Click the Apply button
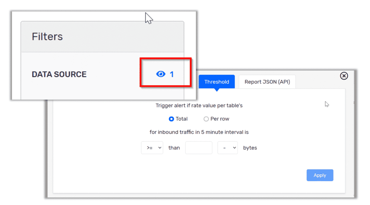The image size is (370, 205). [320, 175]
